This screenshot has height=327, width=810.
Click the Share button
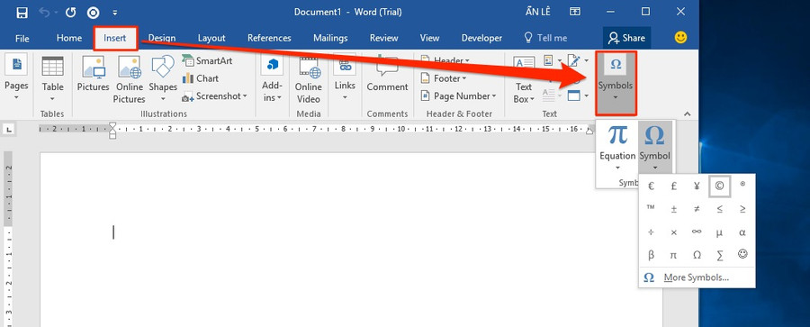[626, 39]
